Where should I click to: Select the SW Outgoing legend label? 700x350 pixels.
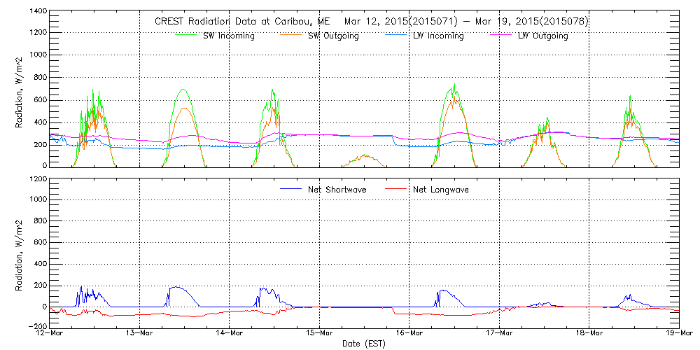click(333, 36)
